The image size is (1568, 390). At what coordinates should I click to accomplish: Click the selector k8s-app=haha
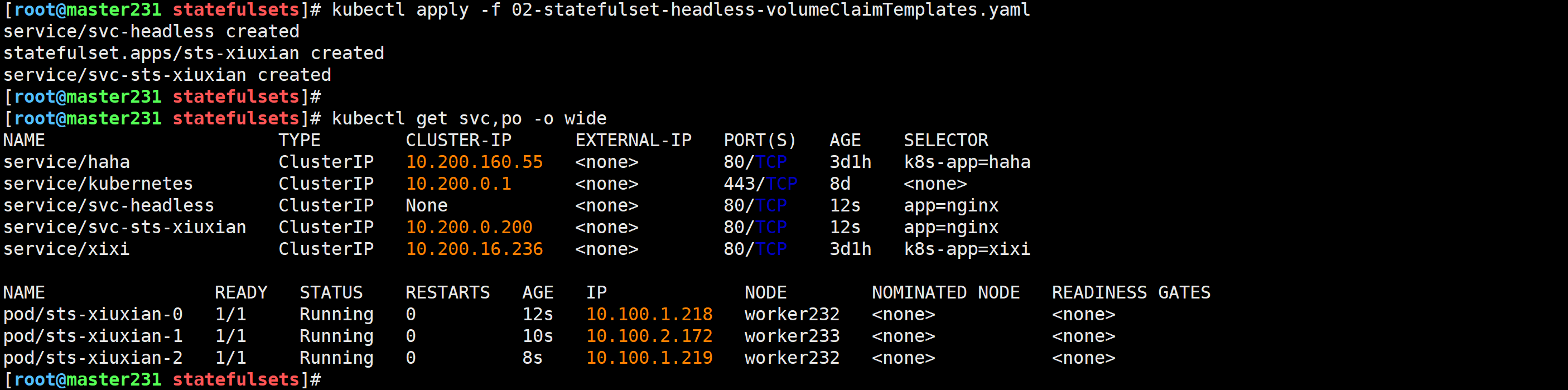(x=967, y=162)
